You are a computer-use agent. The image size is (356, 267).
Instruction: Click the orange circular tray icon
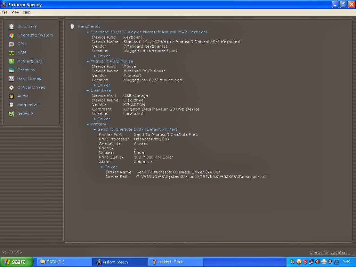[299, 262]
